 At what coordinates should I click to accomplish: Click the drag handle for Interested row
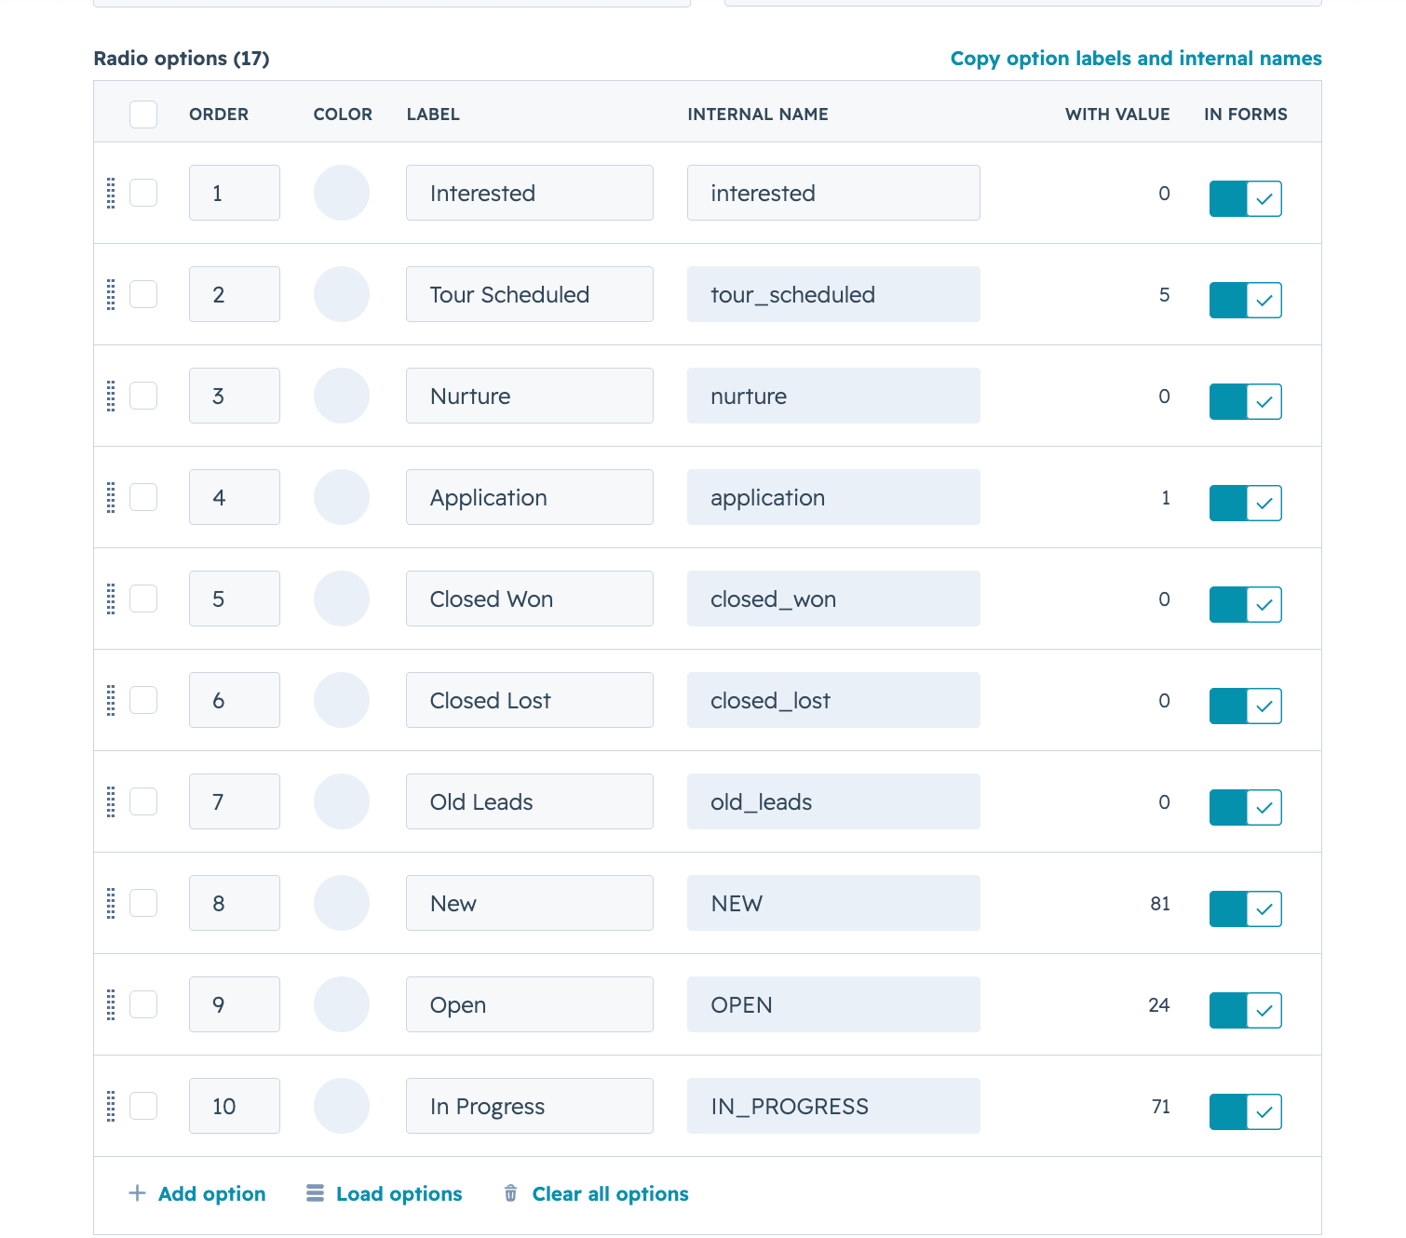pyautogui.click(x=111, y=193)
